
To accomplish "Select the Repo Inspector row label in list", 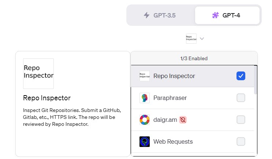I will pyautogui.click(x=174, y=76).
